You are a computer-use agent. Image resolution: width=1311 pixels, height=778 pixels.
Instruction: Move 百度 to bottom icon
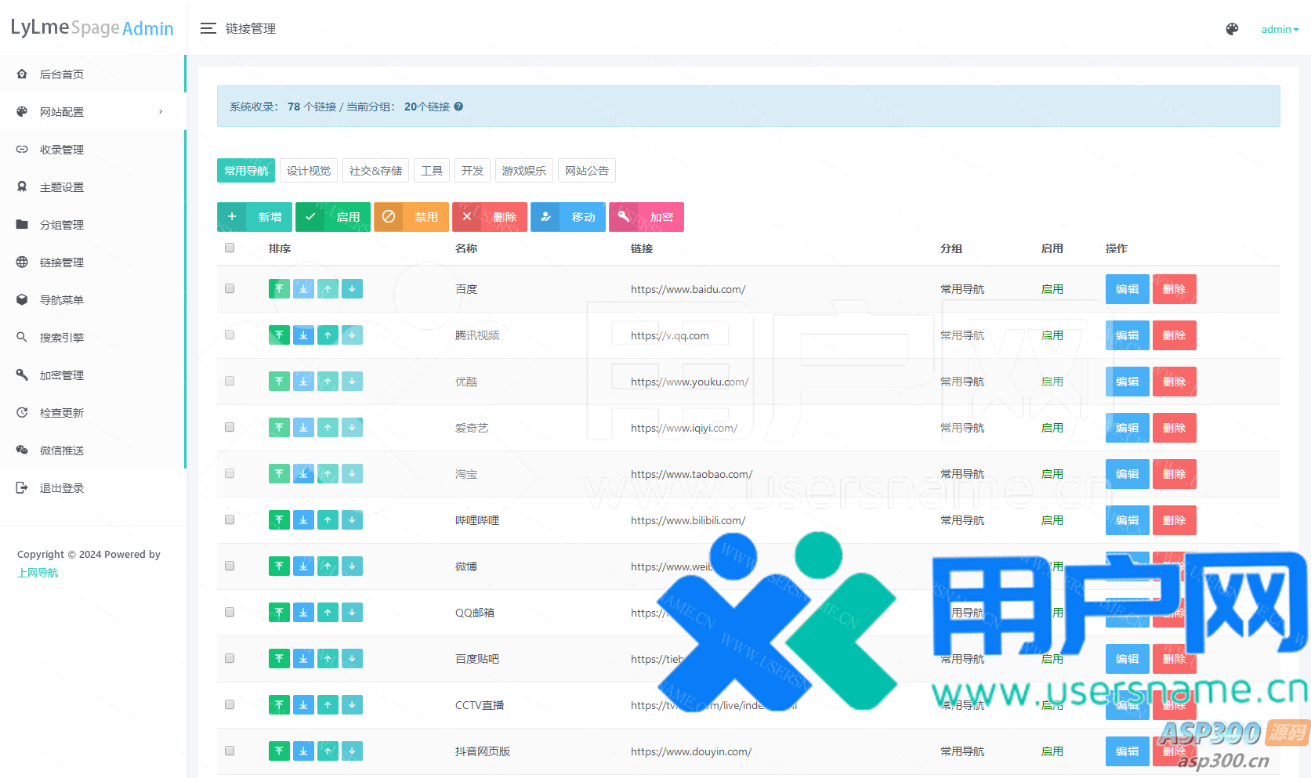pos(303,289)
